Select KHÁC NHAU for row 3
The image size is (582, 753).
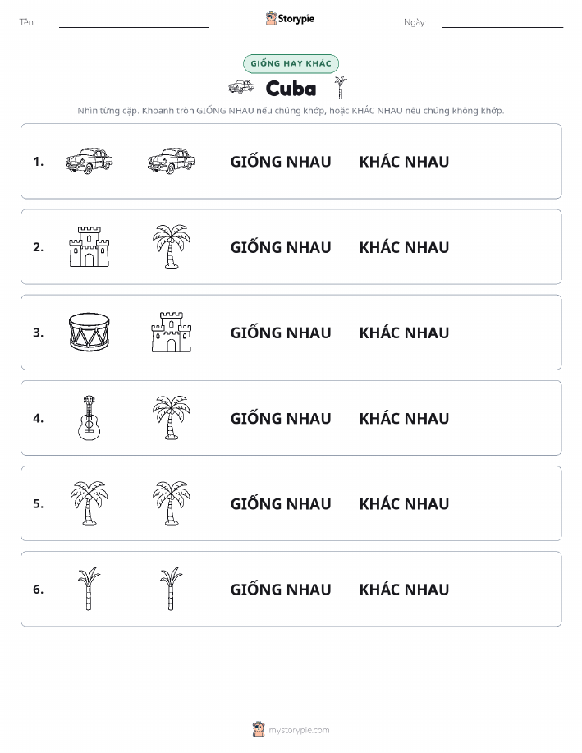(405, 333)
